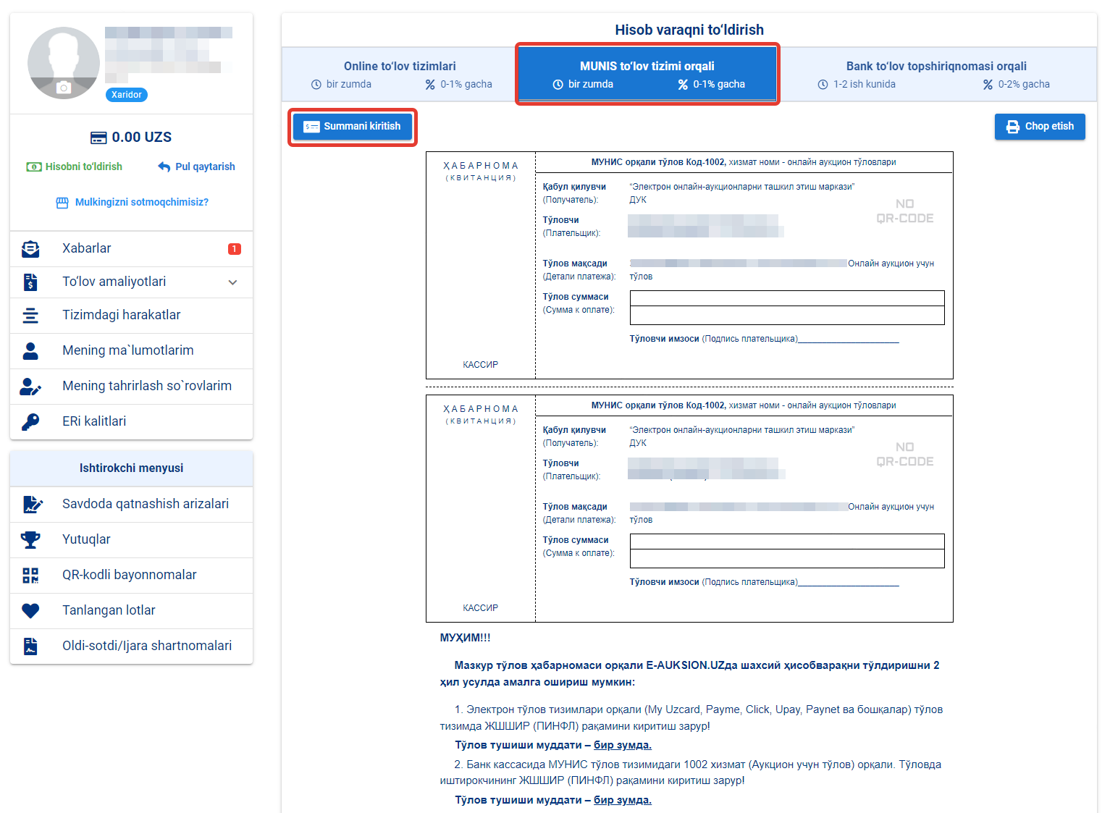
Task: Open Mulkingizni sotmoqchimisiz link
Action: pos(133,203)
